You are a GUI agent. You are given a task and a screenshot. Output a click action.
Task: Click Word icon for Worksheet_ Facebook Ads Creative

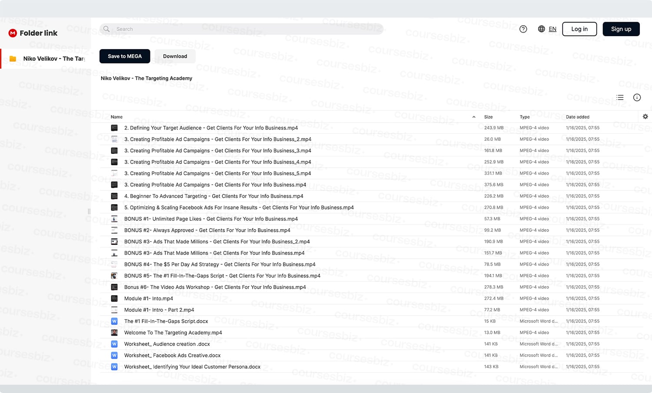pyautogui.click(x=114, y=355)
